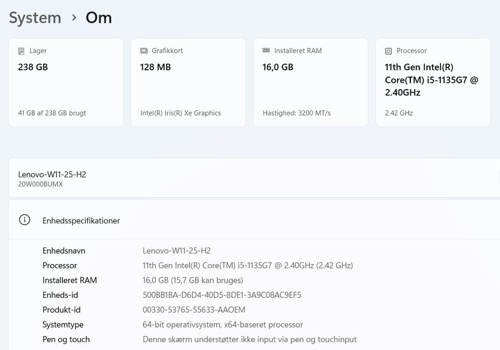Click the Grafikkort graphics card icon
The width and height of the screenshot is (500, 350).
tap(144, 51)
